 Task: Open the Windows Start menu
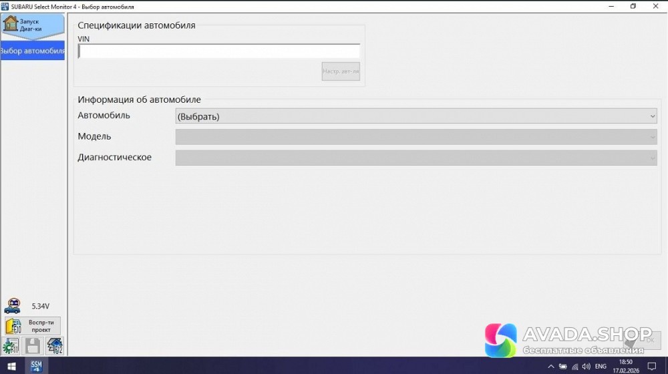[x=11, y=366]
